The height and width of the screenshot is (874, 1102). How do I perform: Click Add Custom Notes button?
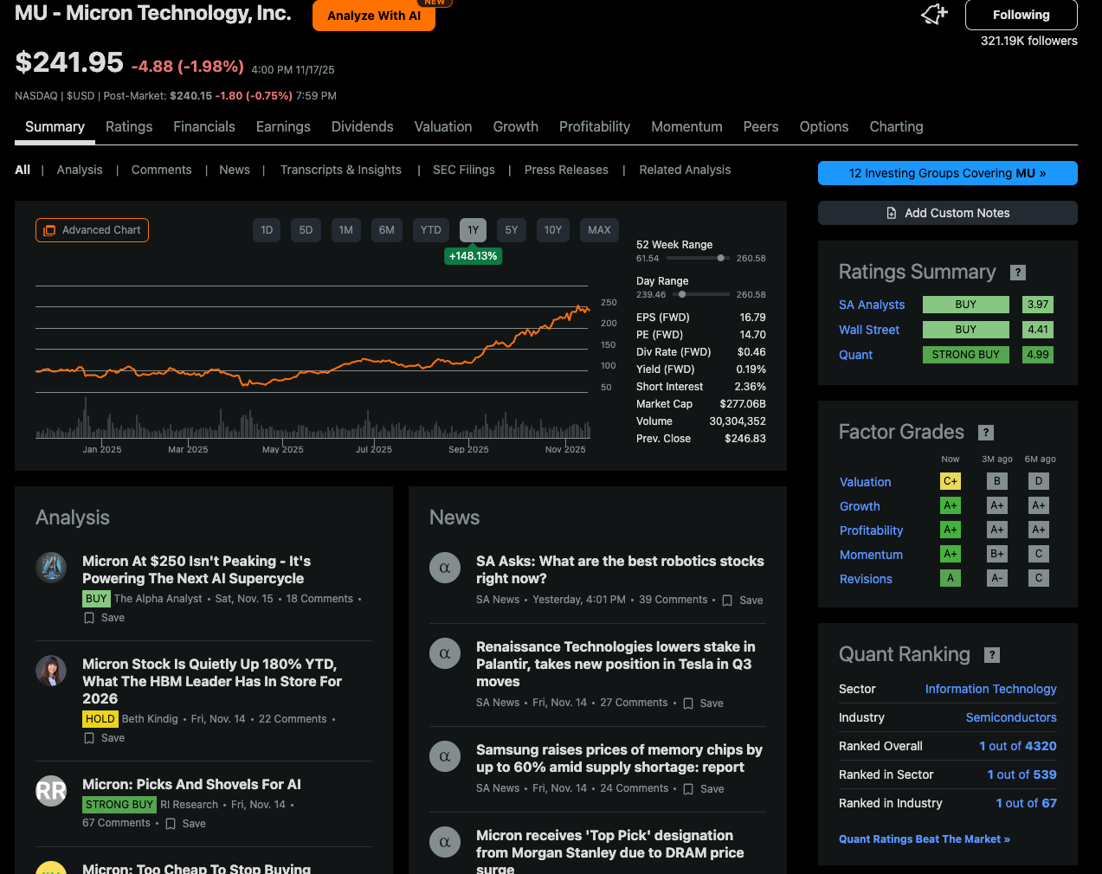point(948,213)
